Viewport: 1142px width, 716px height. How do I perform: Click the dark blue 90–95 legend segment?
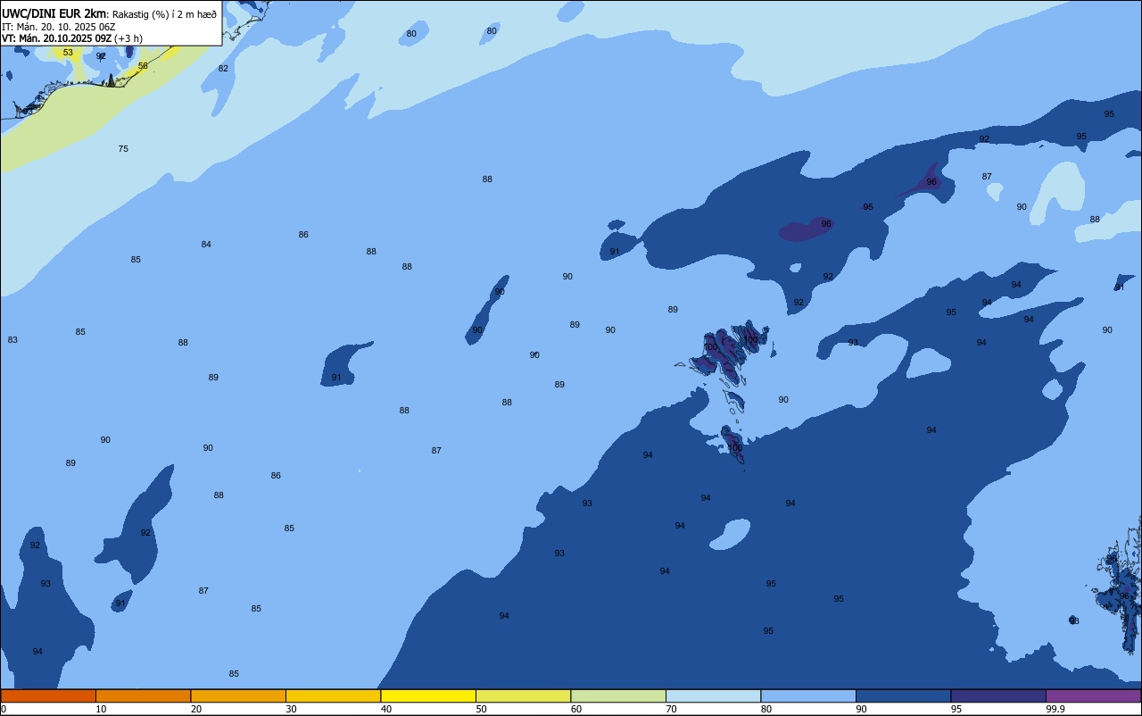(903, 695)
